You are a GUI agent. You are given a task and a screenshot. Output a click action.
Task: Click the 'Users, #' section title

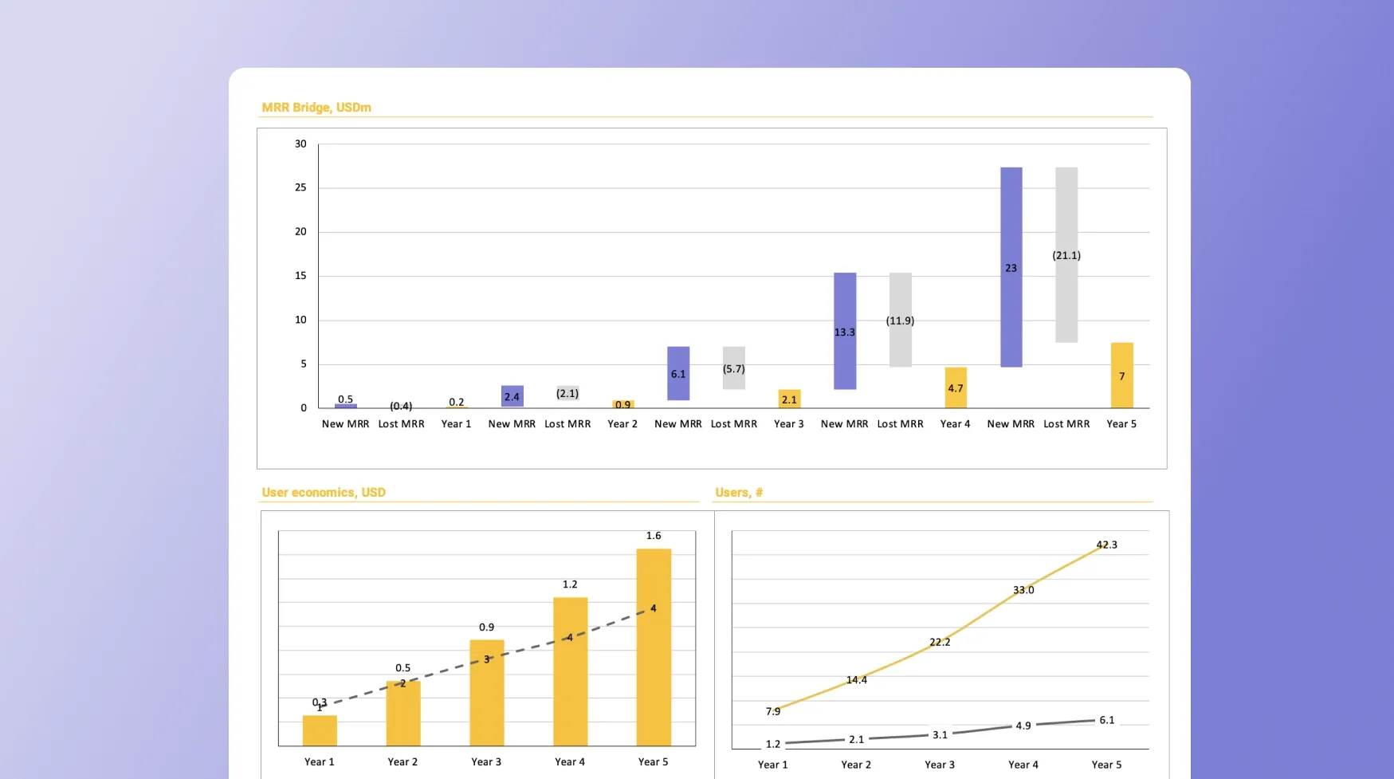[x=739, y=493]
